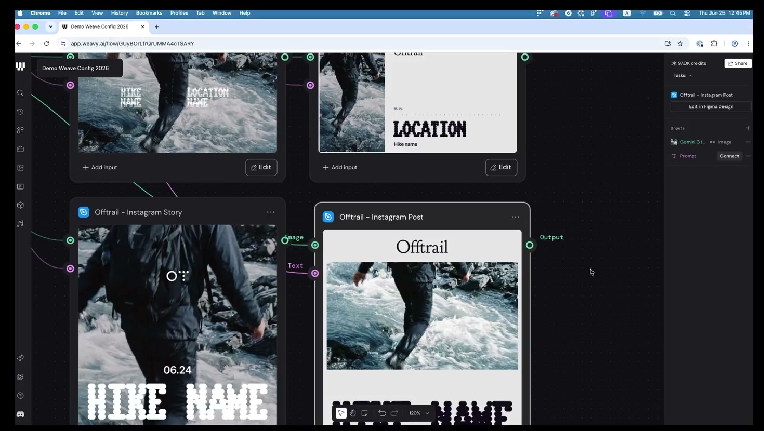The width and height of the screenshot is (764, 431).
Task: Bookmark the page with the star icon
Action: click(x=680, y=43)
